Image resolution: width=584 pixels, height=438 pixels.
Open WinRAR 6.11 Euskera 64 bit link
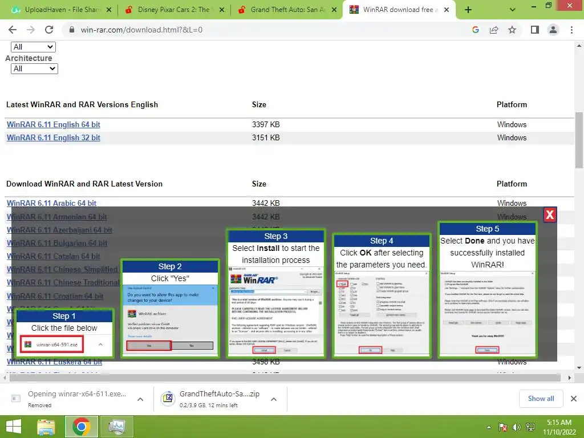click(x=54, y=362)
